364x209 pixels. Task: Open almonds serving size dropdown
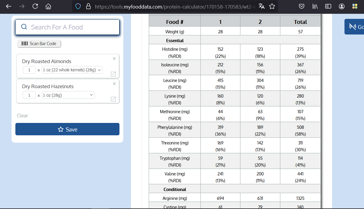72,70
